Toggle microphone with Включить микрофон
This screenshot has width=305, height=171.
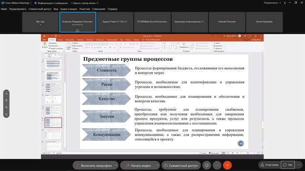pos(94,165)
